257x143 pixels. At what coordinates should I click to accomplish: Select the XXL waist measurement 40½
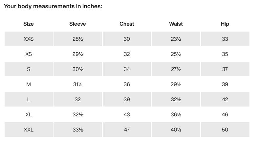coord(176,130)
